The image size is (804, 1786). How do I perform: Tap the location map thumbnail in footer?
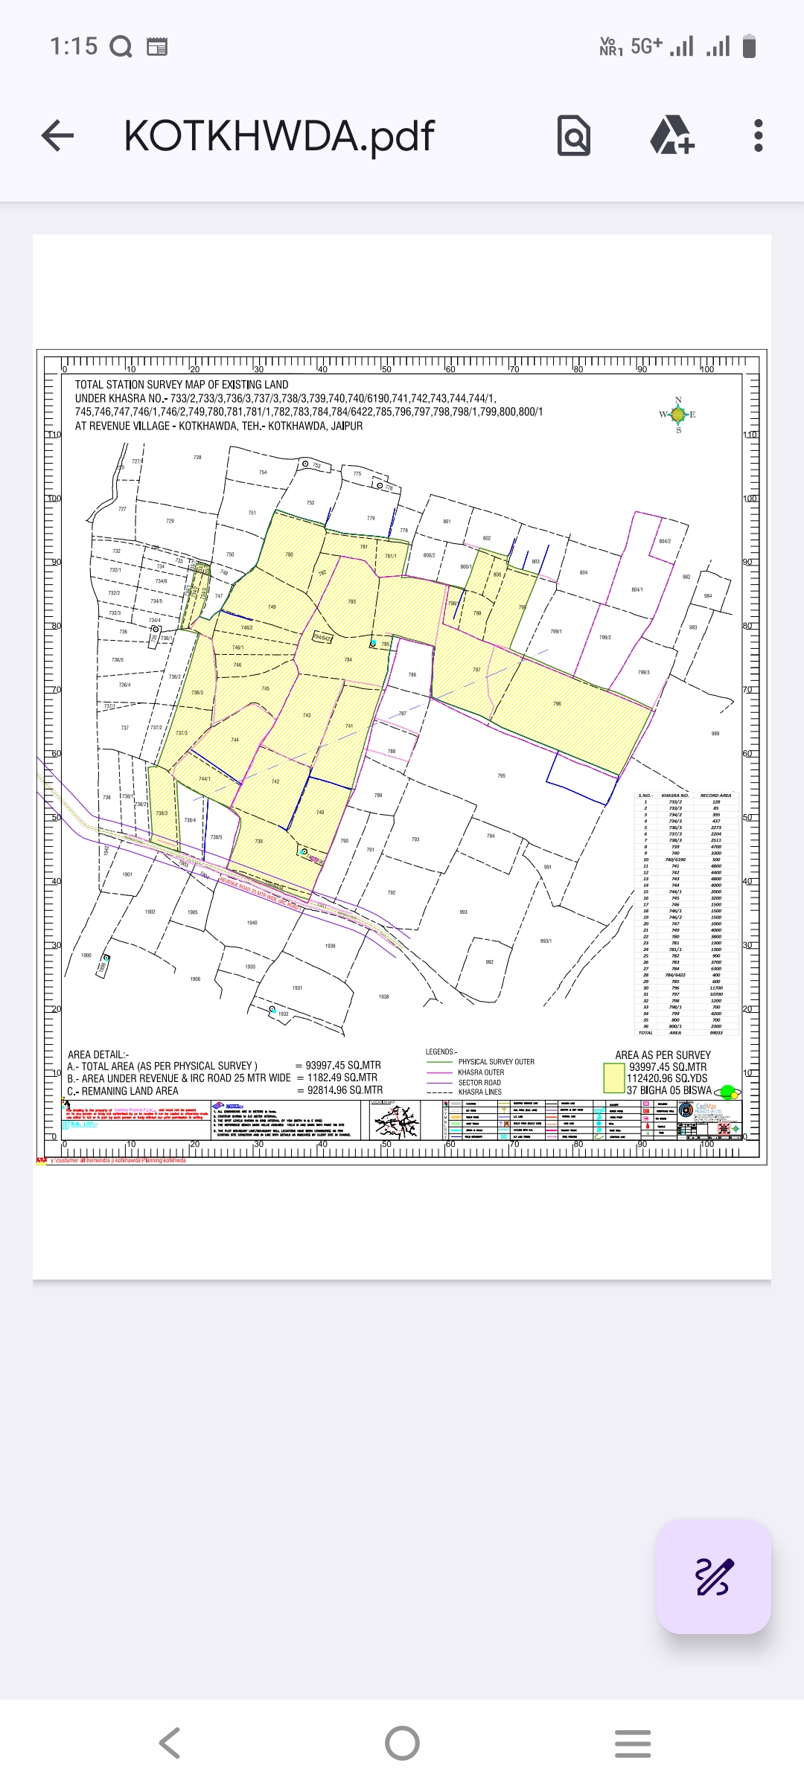coord(395,1121)
